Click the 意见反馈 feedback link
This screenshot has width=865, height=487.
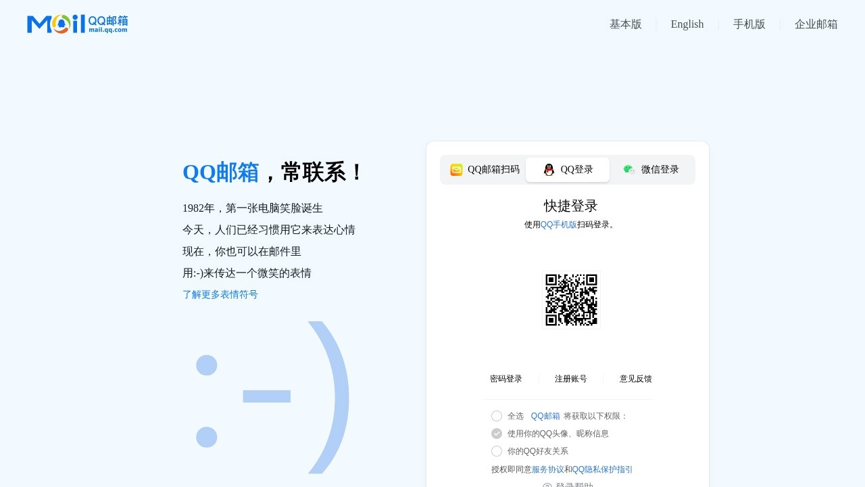pos(635,379)
